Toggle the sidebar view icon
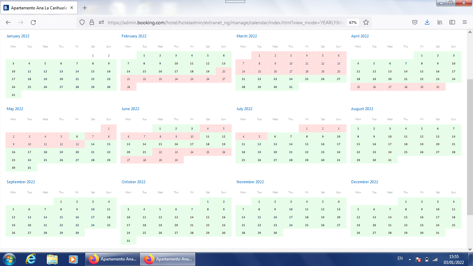The image size is (473, 266). (x=452, y=22)
